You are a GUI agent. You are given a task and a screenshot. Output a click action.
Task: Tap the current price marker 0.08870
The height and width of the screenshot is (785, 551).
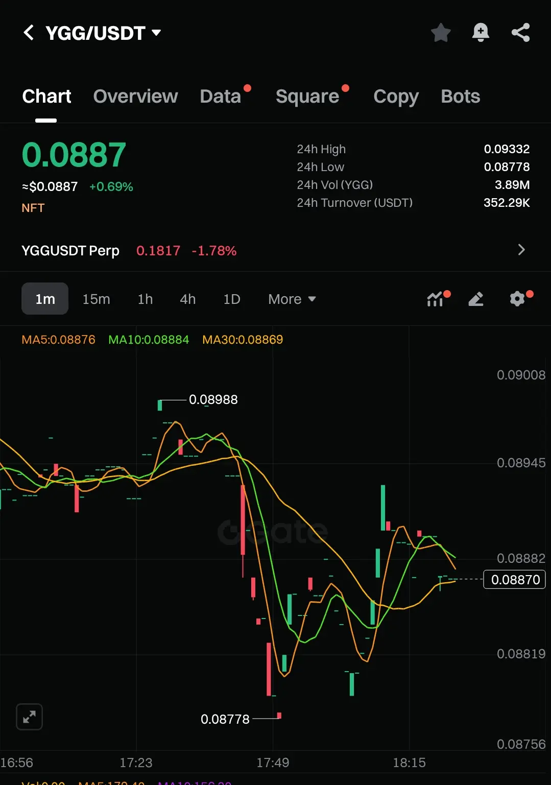[515, 580]
